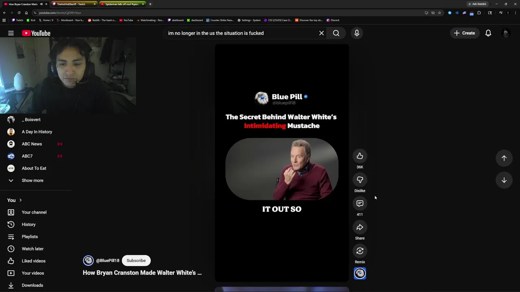Open the Twitch bookmark
This screenshot has height=292, width=520.
tap(17, 20)
